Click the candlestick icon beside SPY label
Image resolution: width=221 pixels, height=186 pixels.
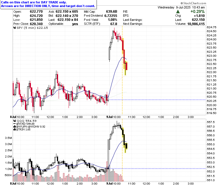15,28
